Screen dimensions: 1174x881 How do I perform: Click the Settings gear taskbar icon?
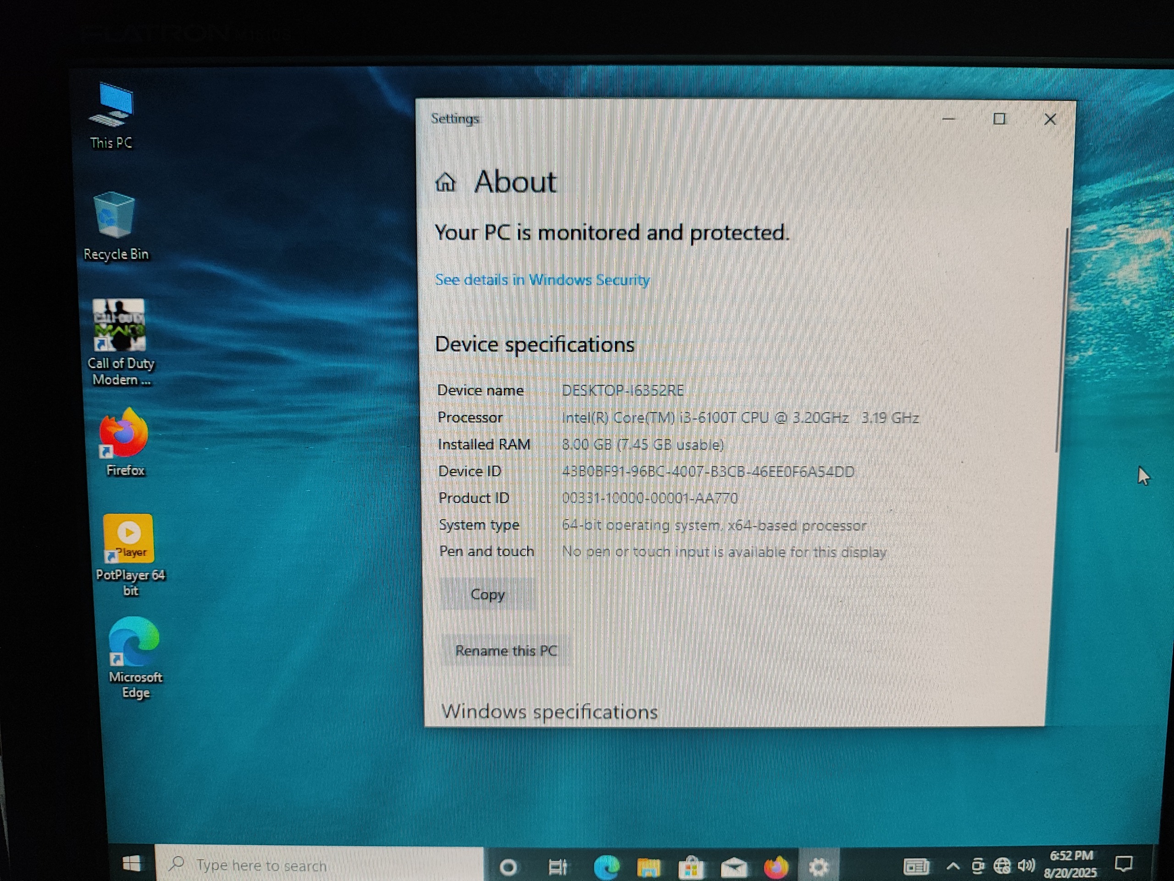pyautogui.click(x=819, y=867)
